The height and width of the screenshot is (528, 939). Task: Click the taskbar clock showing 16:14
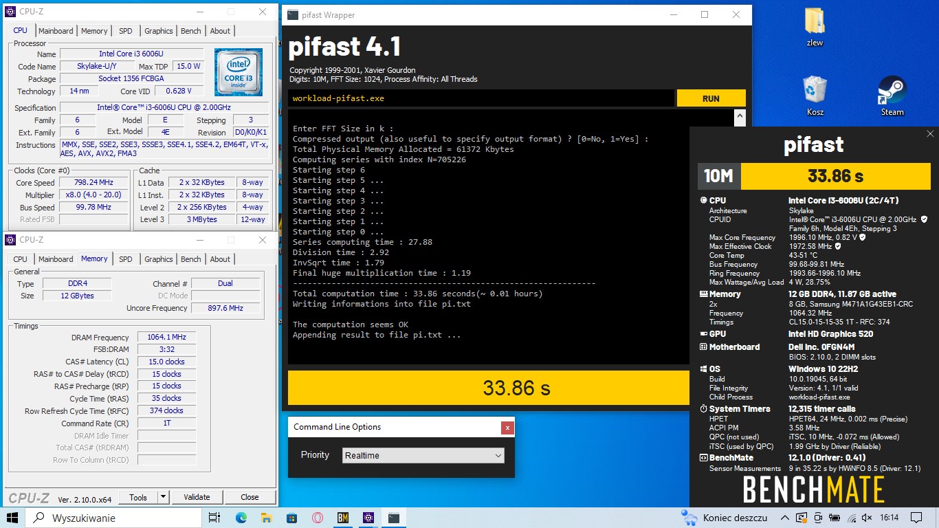point(889,518)
